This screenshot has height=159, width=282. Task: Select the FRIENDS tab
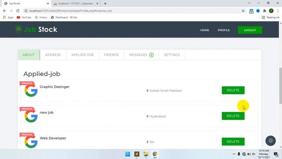(111, 55)
